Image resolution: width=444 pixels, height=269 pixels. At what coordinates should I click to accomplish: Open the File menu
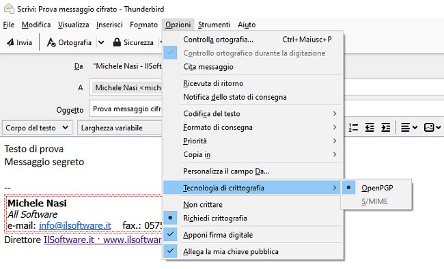coord(9,25)
